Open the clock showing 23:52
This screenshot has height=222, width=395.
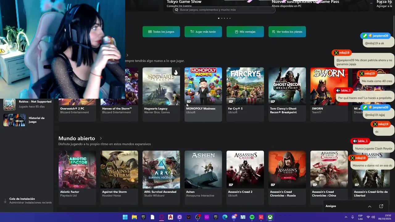(385, 217)
